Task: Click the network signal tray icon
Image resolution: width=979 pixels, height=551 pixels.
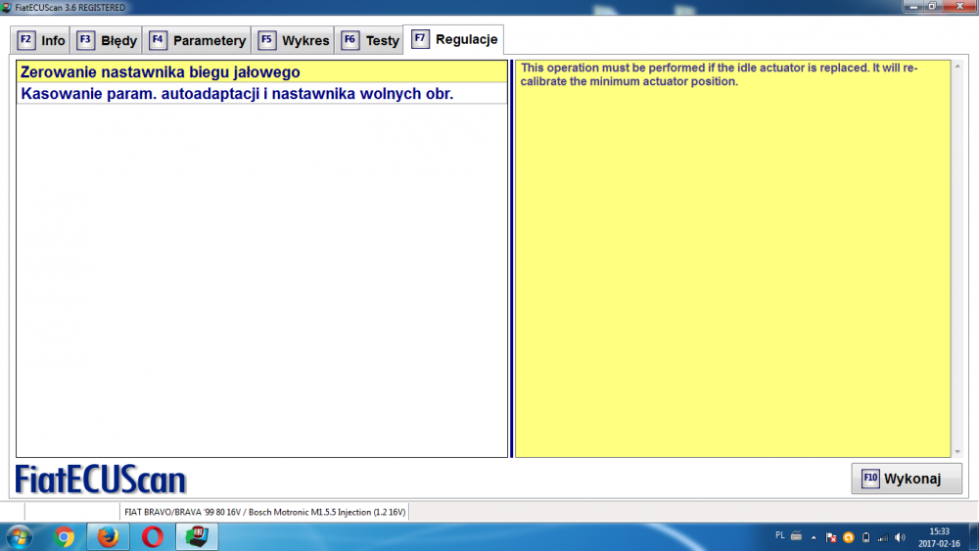Action: point(883,537)
